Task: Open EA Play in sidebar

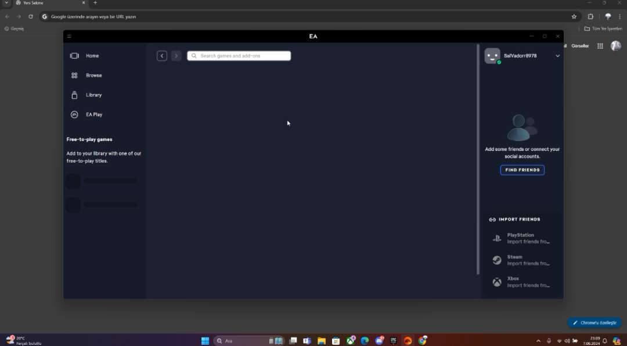Action: pyautogui.click(x=87, y=115)
